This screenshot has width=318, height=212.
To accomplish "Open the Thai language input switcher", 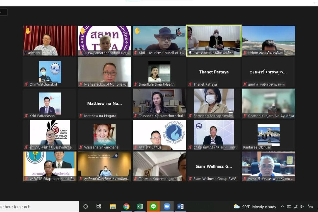I will click(310, 207).
